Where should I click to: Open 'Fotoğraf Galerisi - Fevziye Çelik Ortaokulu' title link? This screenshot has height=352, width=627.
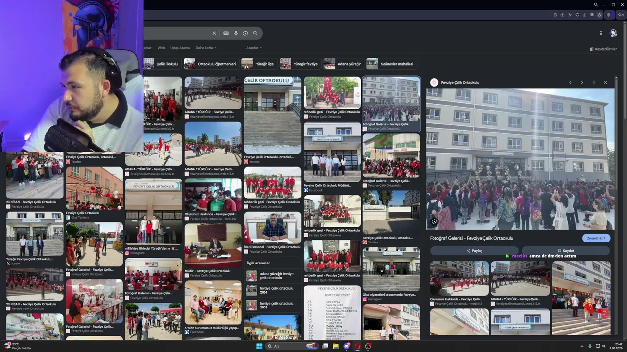[x=472, y=238]
